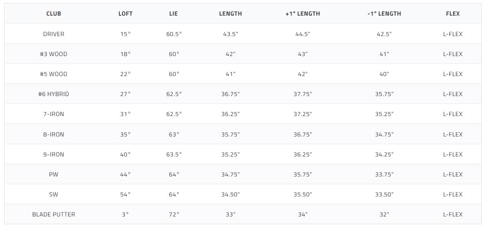Click the CLUB column header
This screenshot has width=486, height=226.
coord(54,13)
